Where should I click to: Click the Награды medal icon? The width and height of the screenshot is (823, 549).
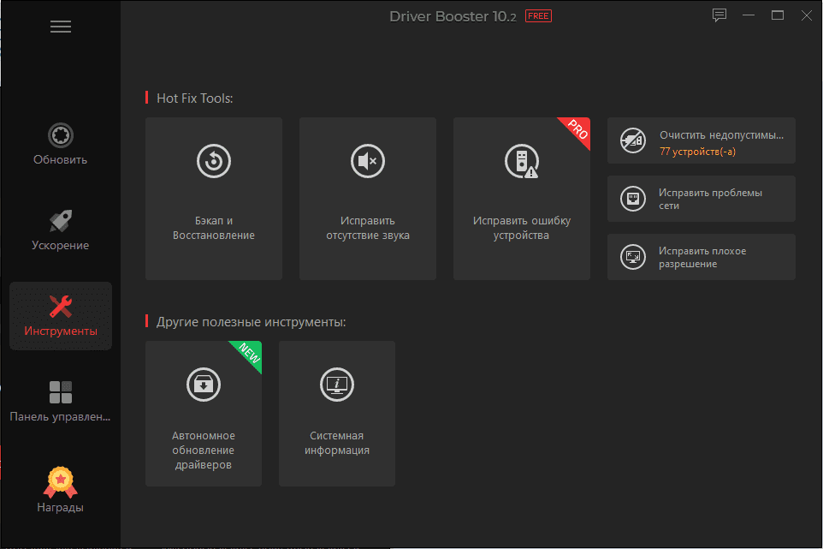pyautogui.click(x=61, y=482)
